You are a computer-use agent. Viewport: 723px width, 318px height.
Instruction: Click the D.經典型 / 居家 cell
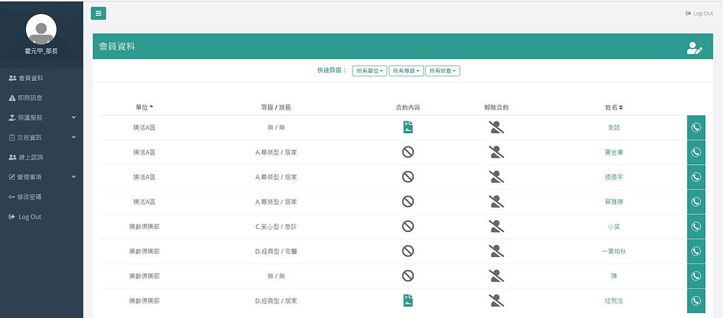coord(276,300)
